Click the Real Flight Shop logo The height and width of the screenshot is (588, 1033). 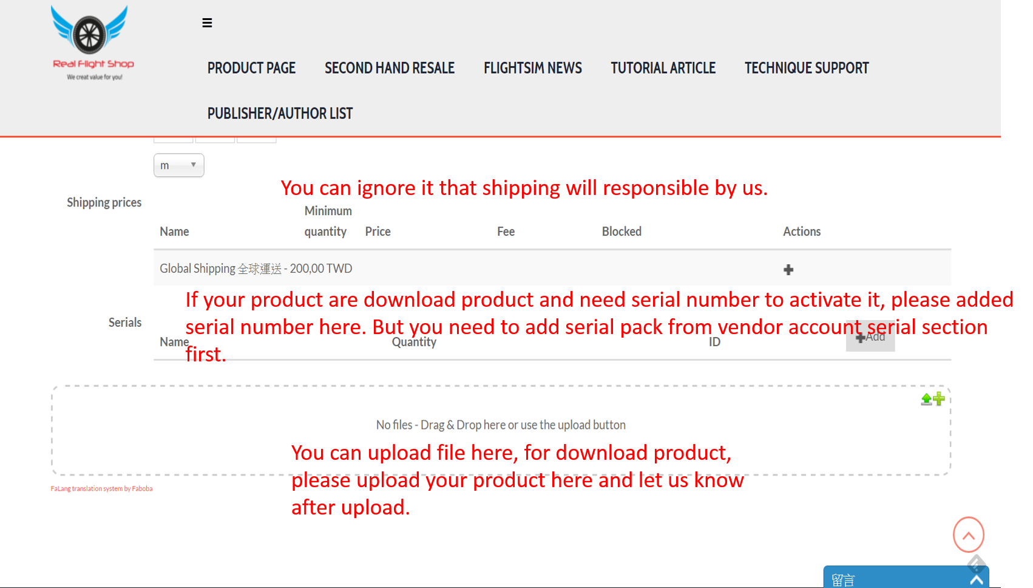click(93, 43)
